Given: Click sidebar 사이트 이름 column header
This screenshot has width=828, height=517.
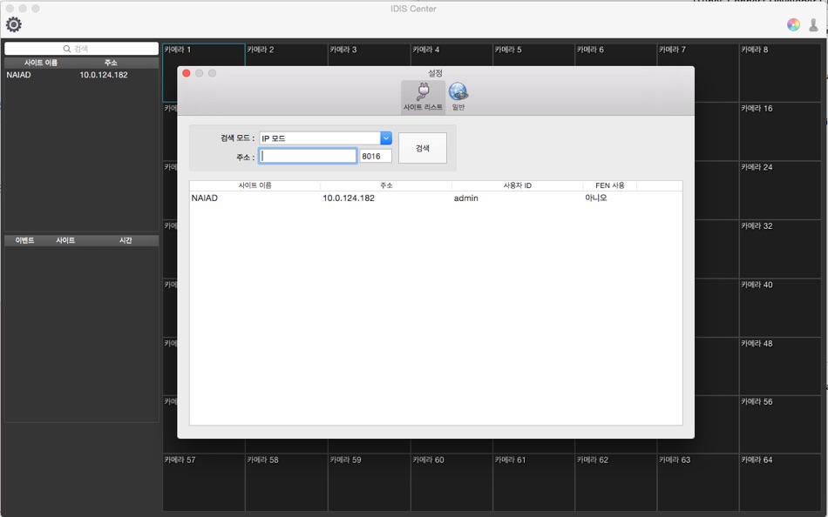Looking at the screenshot, I should (41, 63).
